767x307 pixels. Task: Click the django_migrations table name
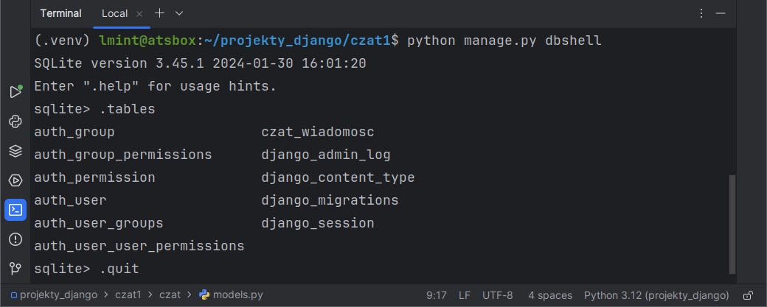[x=330, y=200]
